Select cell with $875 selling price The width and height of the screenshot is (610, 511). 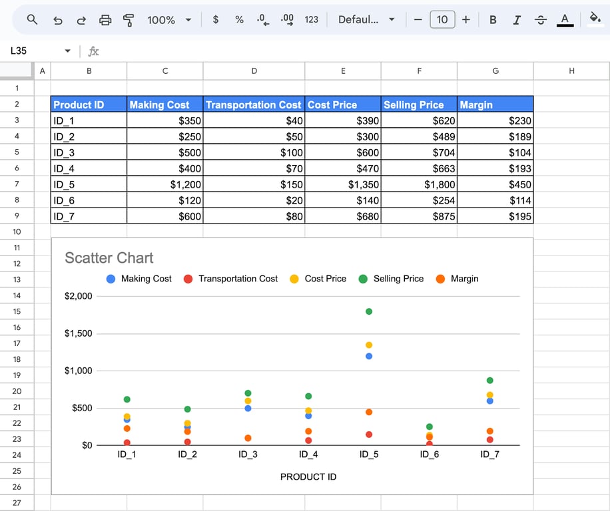coord(419,216)
